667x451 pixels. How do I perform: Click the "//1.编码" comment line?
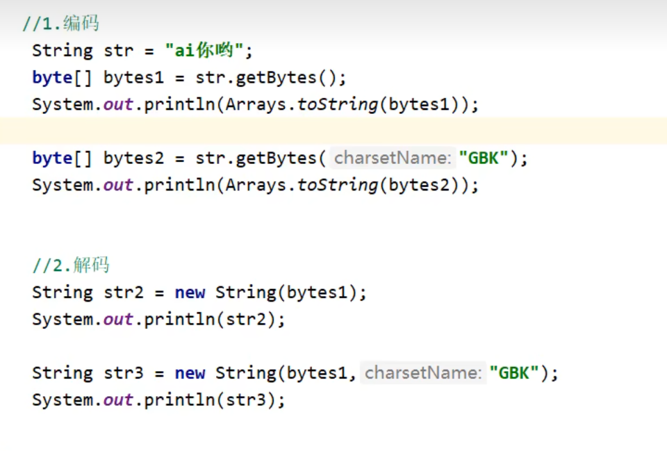coord(60,24)
